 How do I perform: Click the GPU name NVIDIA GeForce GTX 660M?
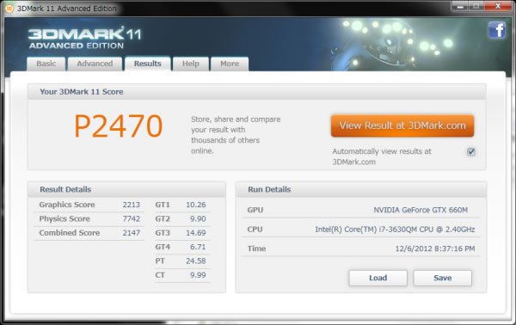[x=421, y=210]
